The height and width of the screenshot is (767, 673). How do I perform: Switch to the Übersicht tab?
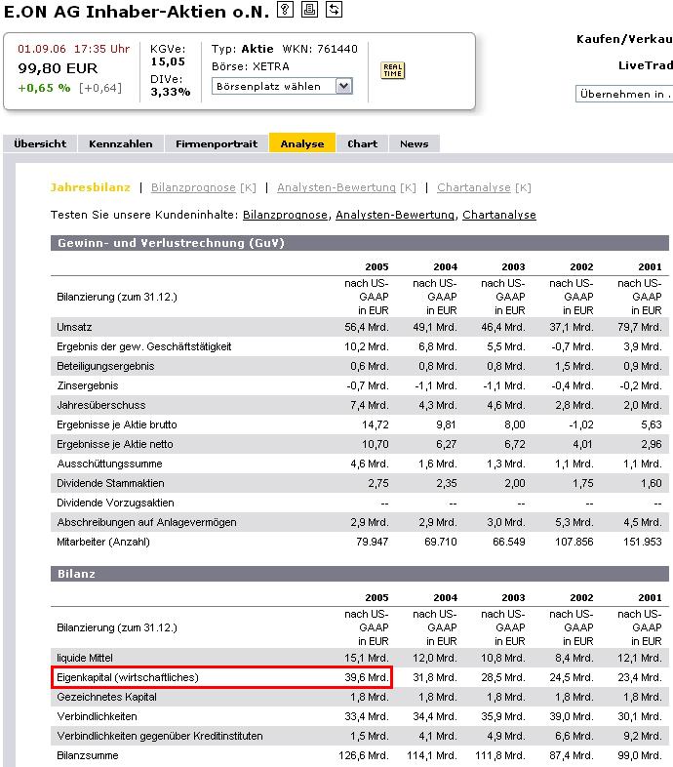(x=40, y=143)
